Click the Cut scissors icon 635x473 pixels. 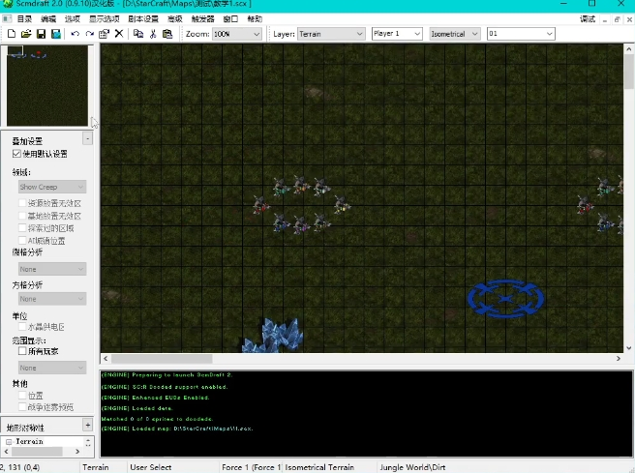(153, 34)
